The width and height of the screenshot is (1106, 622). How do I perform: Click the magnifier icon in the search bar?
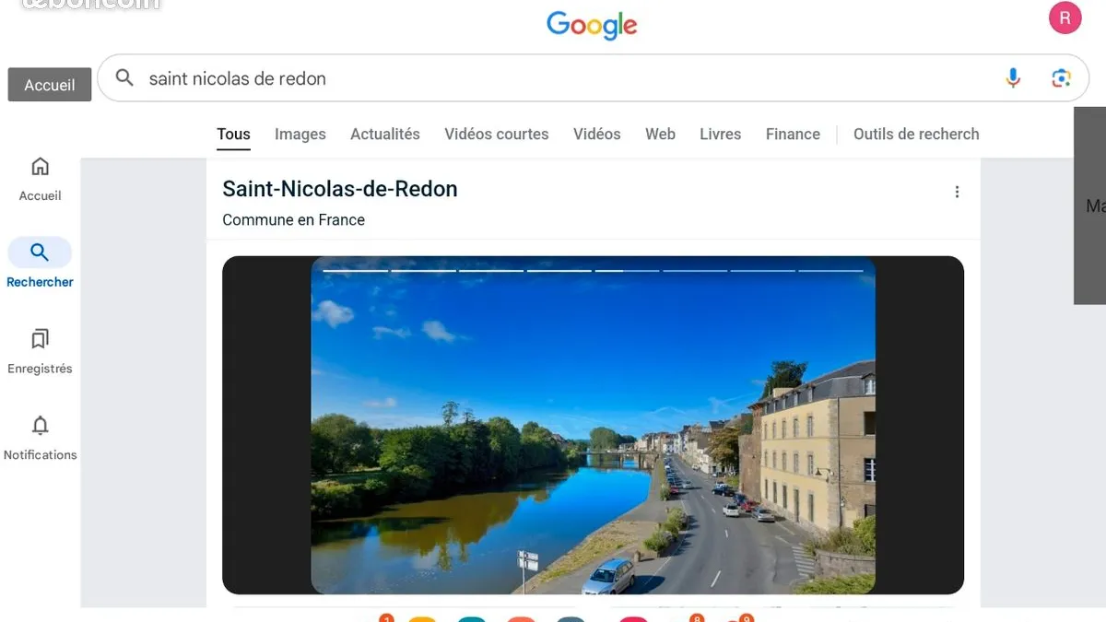(x=124, y=78)
